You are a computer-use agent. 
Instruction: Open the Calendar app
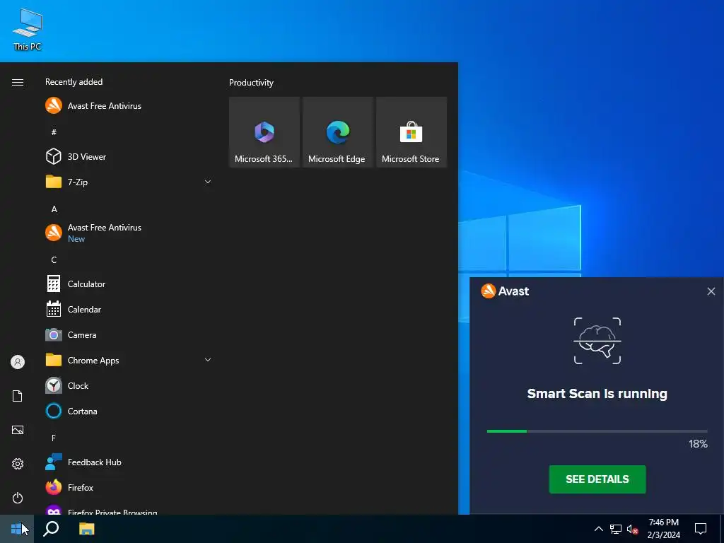(128, 310)
